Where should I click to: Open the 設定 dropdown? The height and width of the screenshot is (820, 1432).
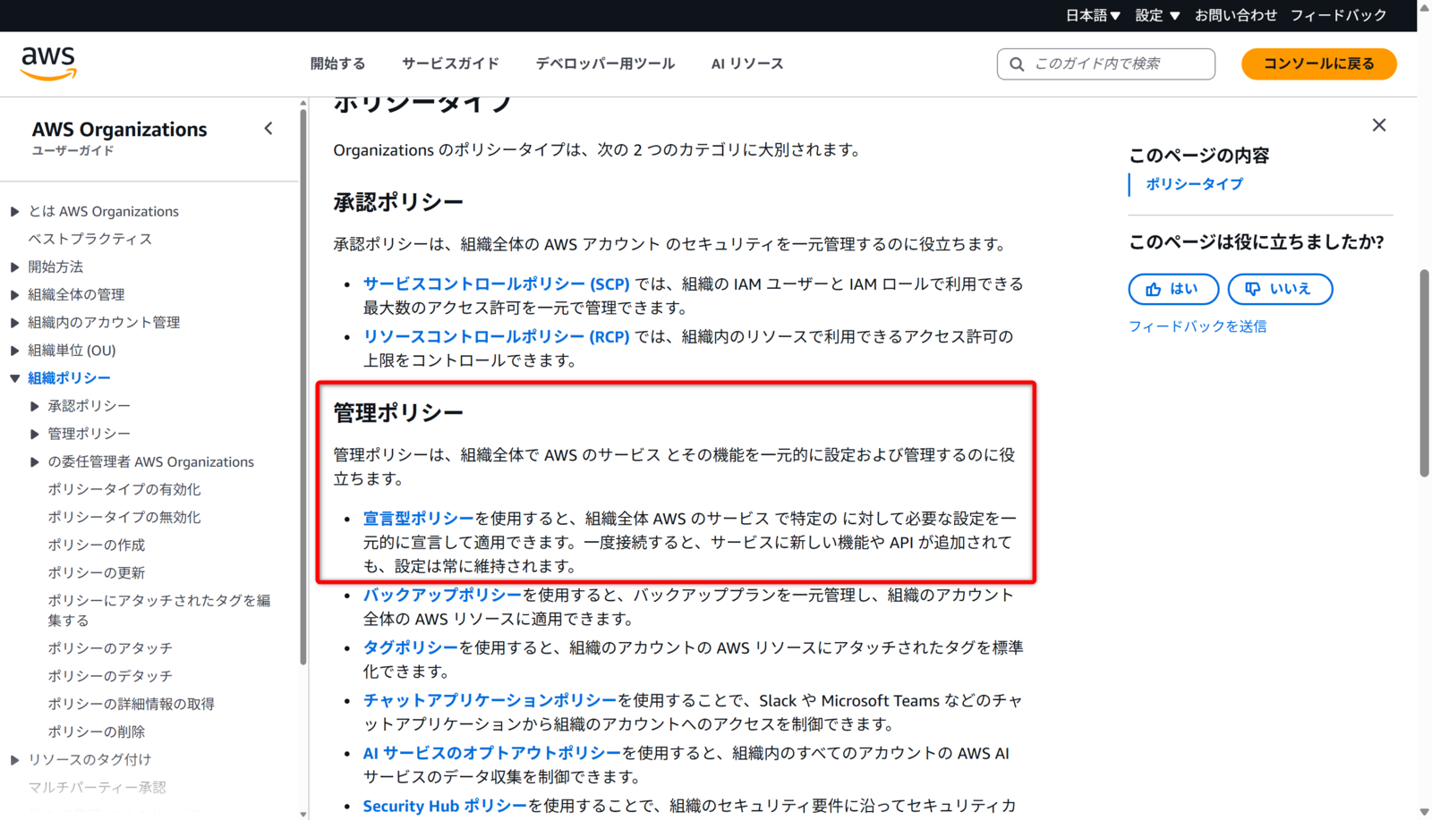(x=1157, y=15)
